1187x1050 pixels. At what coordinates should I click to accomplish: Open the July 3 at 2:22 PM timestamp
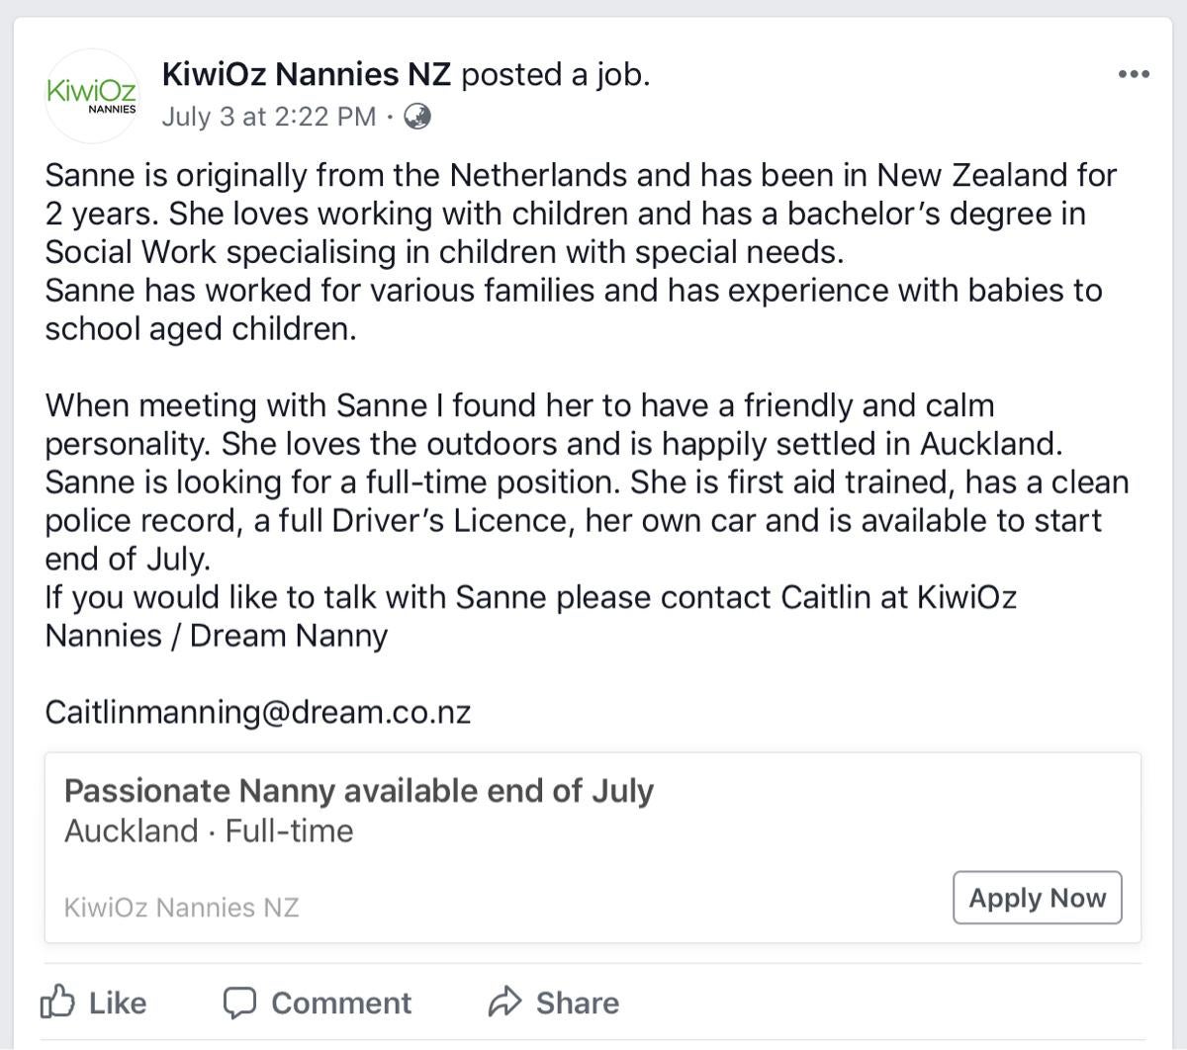[x=268, y=117]
